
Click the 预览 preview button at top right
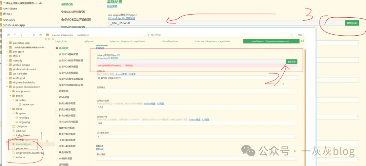pos(300,35)
